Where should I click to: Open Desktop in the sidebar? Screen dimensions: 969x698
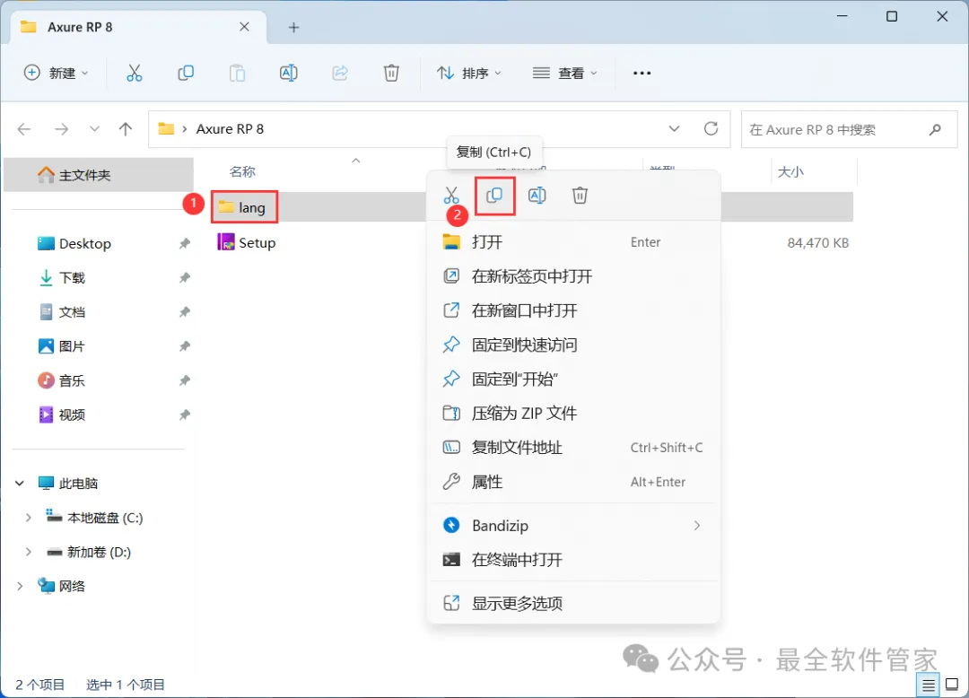[x=84, y=243]
